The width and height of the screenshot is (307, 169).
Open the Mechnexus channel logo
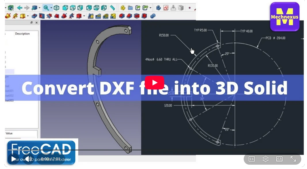[x=285, y=17]
